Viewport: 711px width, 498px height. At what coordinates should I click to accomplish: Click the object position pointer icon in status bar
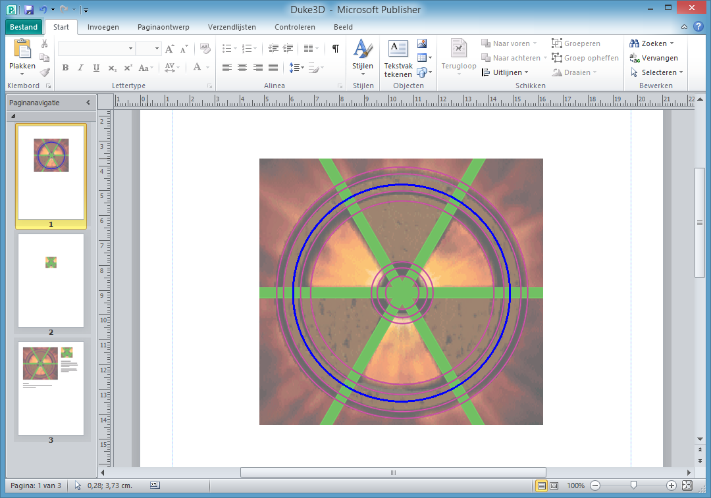coord(78,486)
